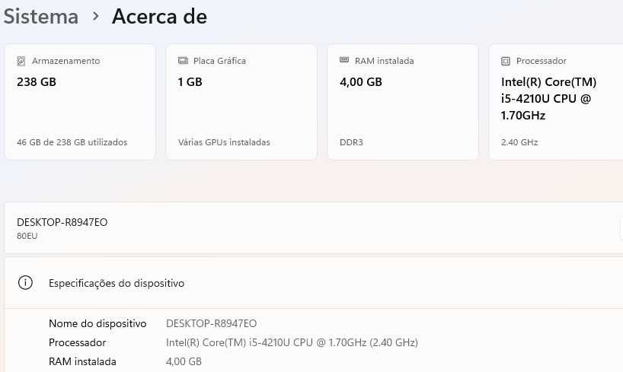Click the Processador chip icon
Viewport: 623px width, 372px height.
click(x=506, y=61)
